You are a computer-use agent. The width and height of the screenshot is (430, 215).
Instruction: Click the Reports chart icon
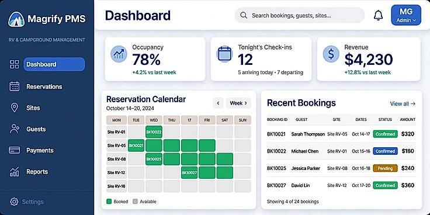click(14, 172)
